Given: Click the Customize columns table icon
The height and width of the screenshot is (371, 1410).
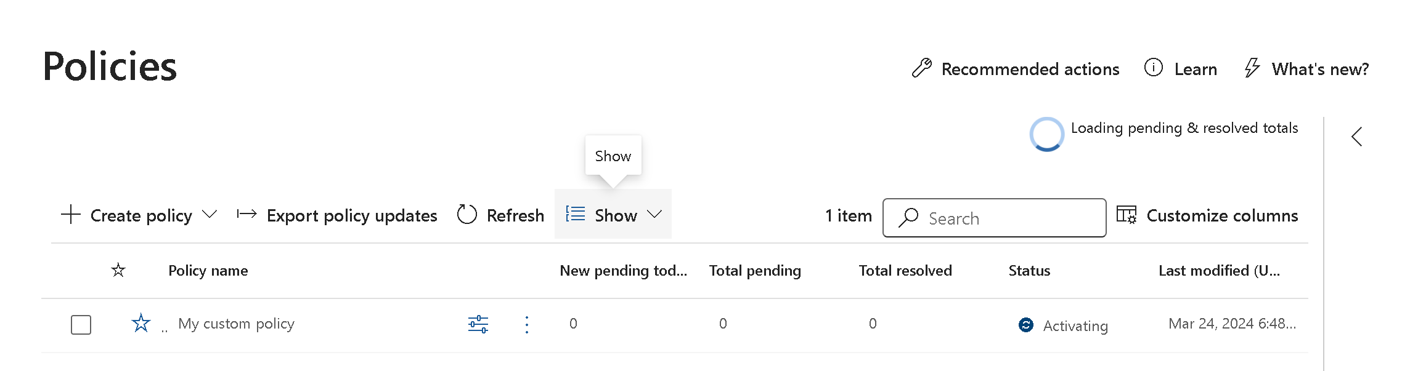Looking at the screenshot, I should pyautogui.click(x=1126, y=215).
